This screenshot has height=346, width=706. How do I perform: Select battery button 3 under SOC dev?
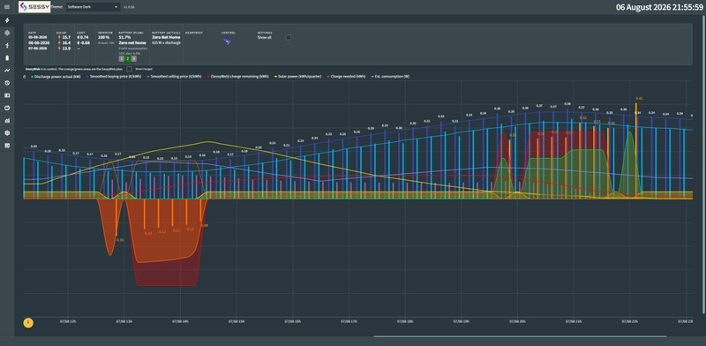(134, 58)
